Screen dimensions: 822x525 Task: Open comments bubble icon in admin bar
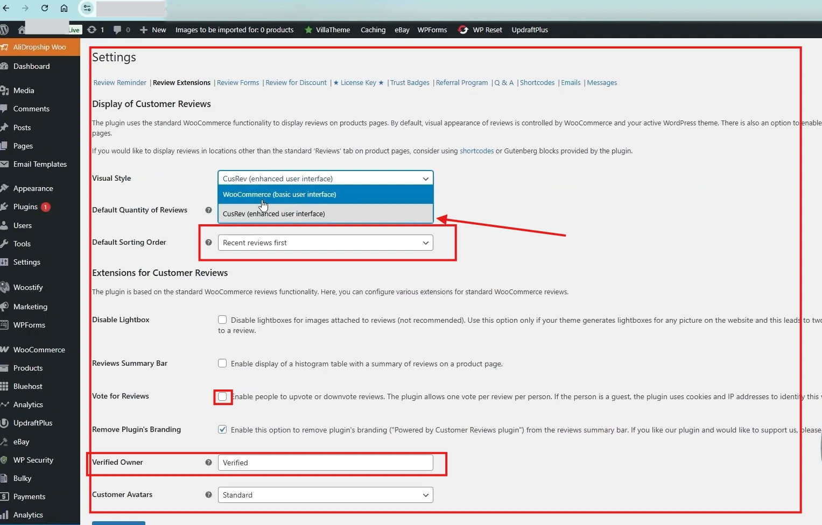117,30
